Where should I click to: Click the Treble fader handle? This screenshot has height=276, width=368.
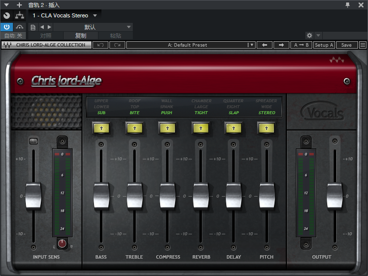point(135,196)
